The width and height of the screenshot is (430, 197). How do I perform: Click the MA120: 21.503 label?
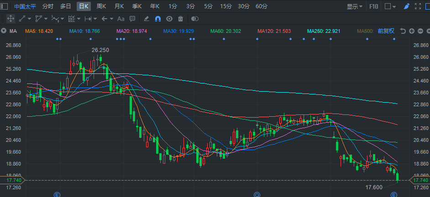coord(274,31)
